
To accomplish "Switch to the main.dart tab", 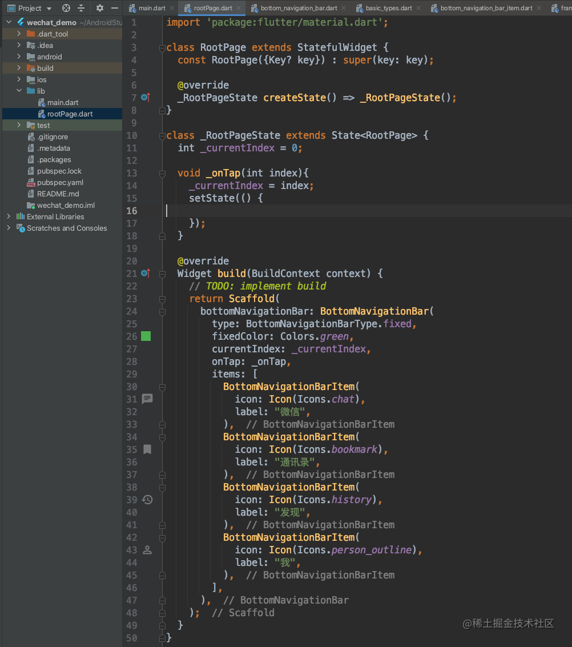I will tap(151, 8).
